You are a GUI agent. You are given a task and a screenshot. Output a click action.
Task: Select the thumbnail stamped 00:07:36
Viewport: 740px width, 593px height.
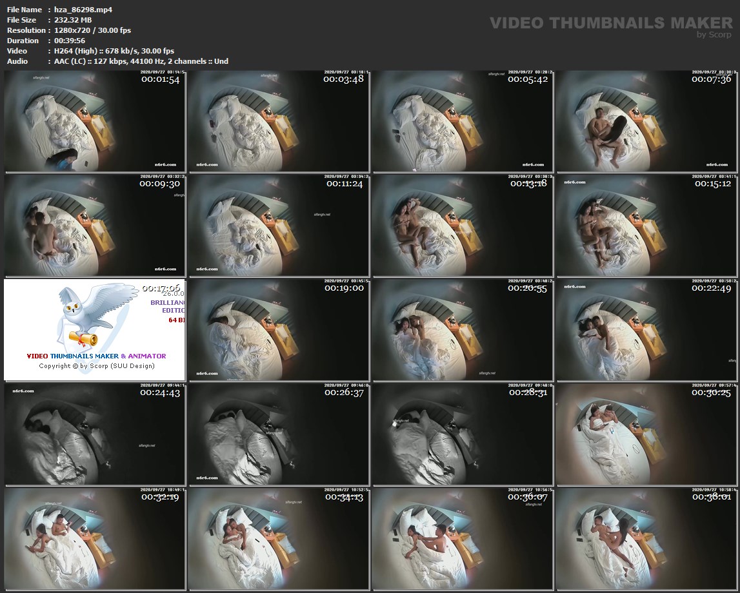[646, 121]
